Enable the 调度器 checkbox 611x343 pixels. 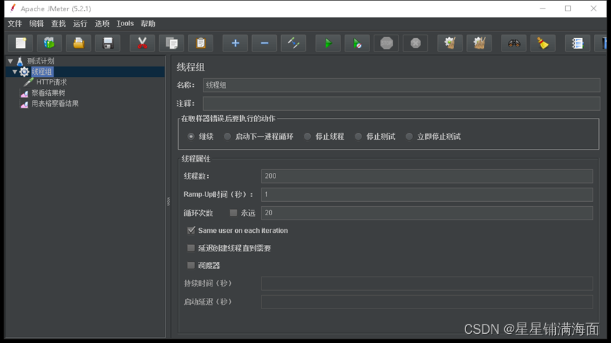coord(191,265)
